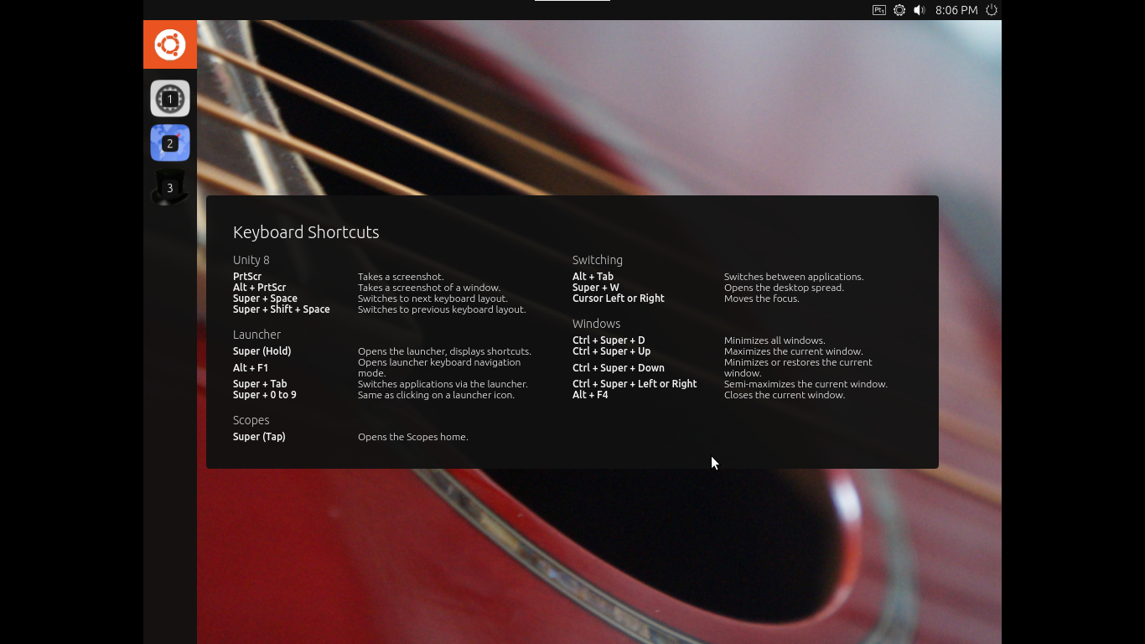
Task: Click "Minimizes or restores the current window."
Action: (x=798, y=367)
